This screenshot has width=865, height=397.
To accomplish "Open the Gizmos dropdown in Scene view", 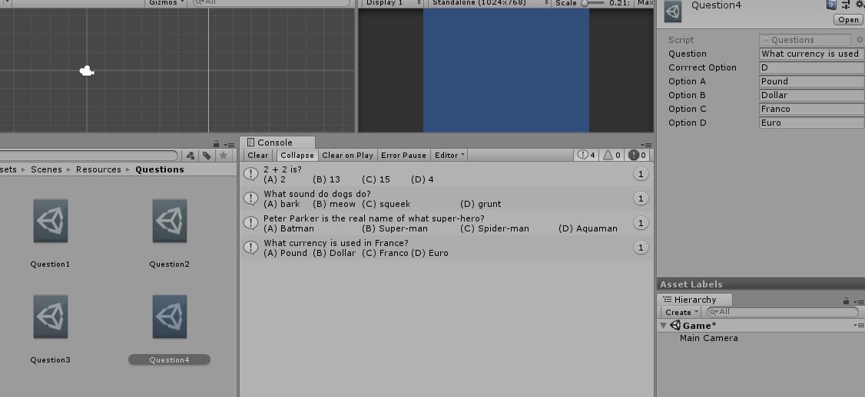I will click(167, 3).
